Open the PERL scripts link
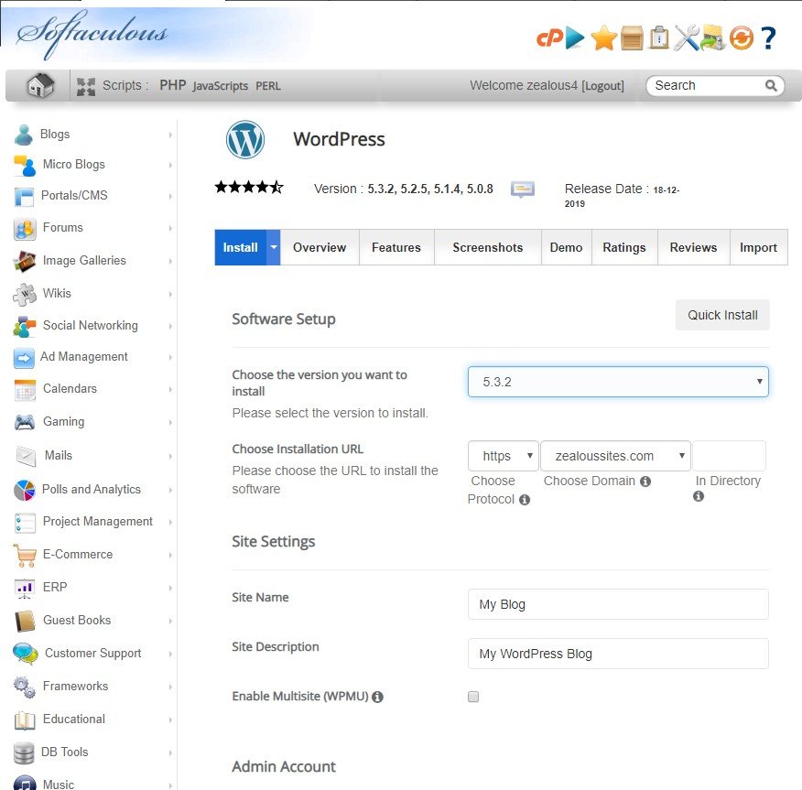This screenshot has width=802, height=790. 268,86
